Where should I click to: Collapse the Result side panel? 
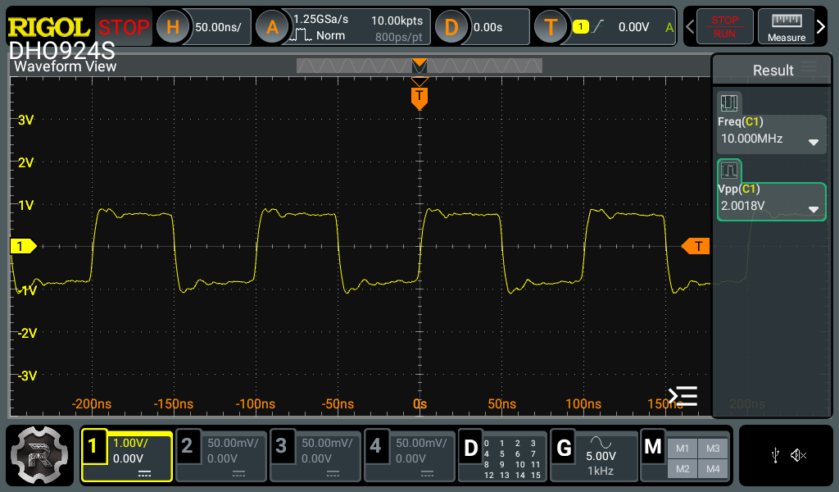click(683, 396)
